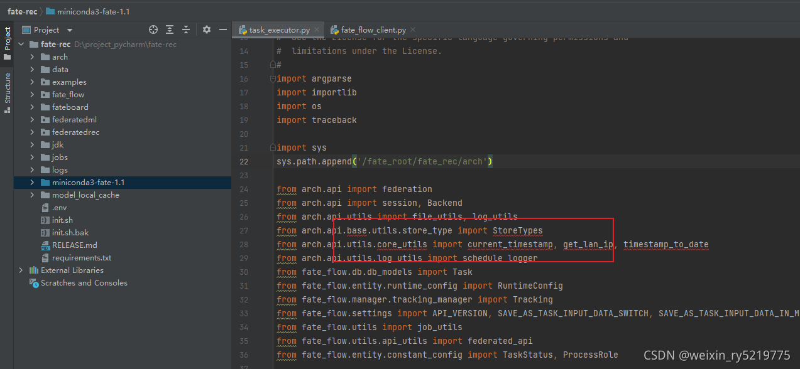This screenshot has width=800, height=369.
Task: Click the sys.path.append code line
Action: 385,162
